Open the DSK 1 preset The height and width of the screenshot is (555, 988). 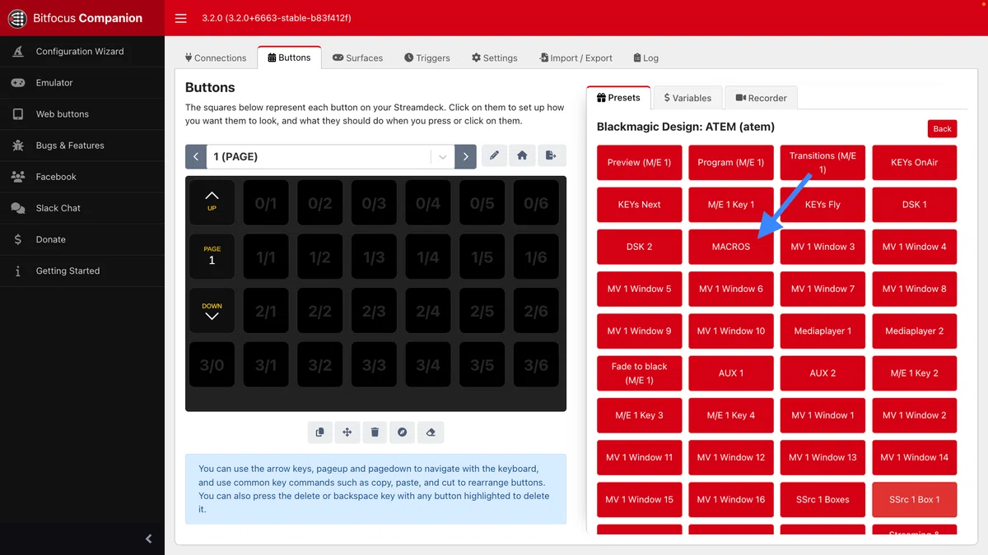[914, 205]
